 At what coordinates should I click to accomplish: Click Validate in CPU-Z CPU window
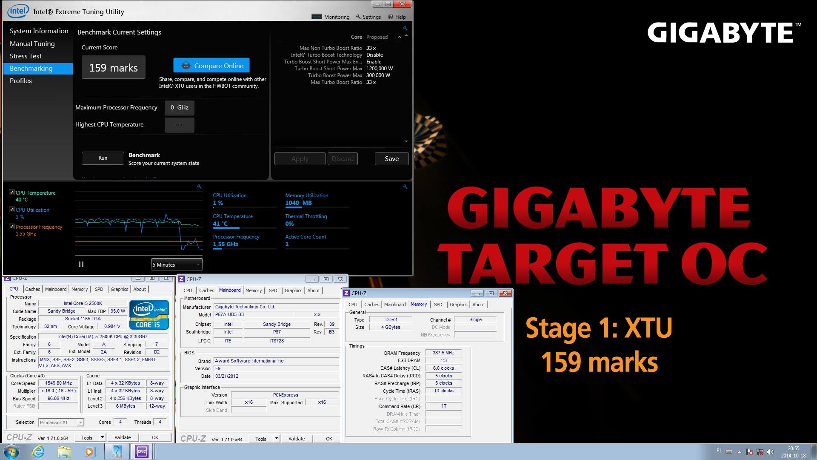pyautogui.click(x=123, y=437)
